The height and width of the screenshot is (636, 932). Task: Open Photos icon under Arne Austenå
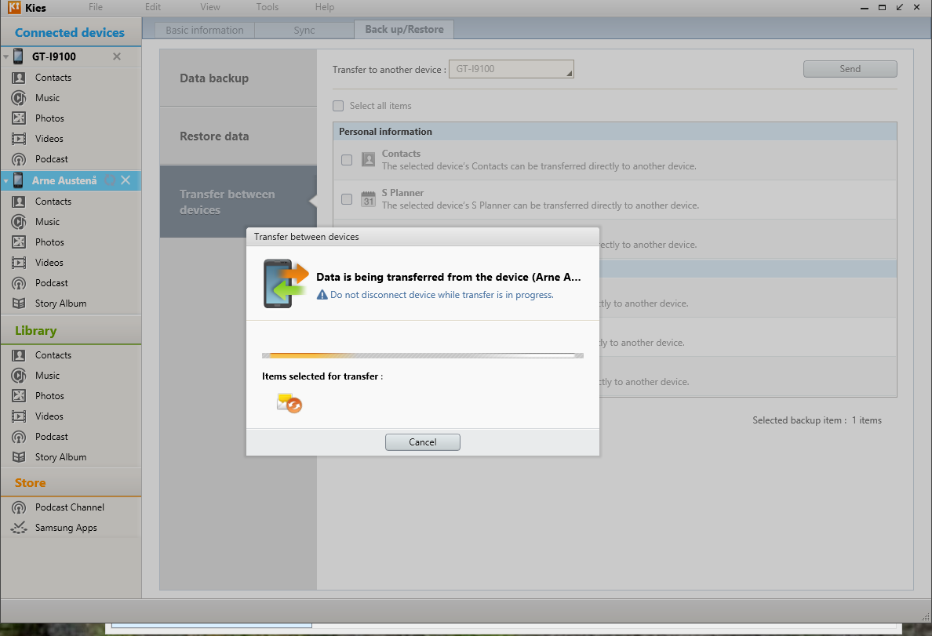[19, 242]
